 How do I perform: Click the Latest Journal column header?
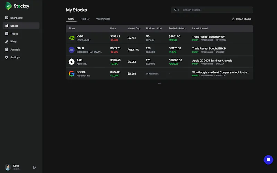(200, 28)
